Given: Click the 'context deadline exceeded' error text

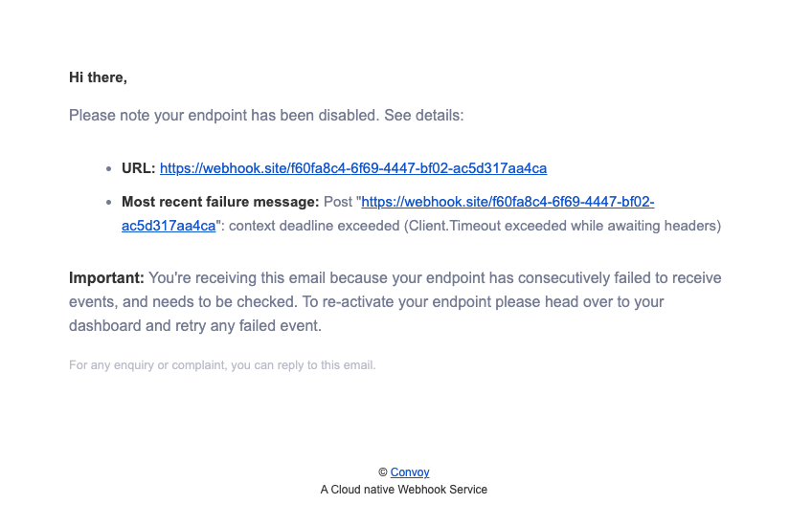Looking at the screenshot, I should pos(314,226).
